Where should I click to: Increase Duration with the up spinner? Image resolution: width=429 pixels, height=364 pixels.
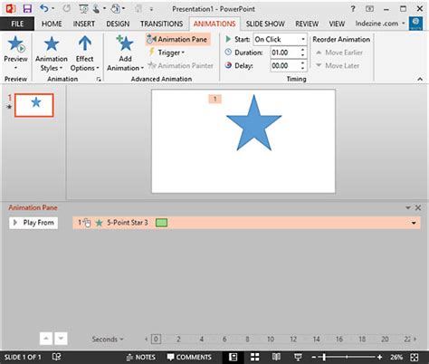(302, 50)
